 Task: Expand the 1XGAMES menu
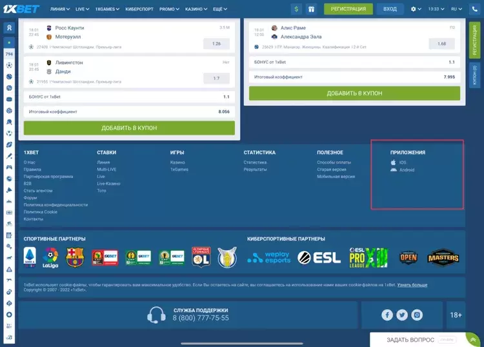[107, 9]
